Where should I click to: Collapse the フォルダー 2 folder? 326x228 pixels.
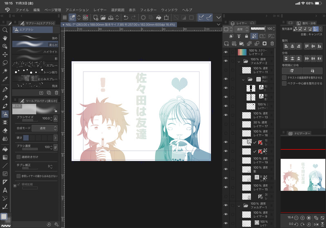click(239, 61)
